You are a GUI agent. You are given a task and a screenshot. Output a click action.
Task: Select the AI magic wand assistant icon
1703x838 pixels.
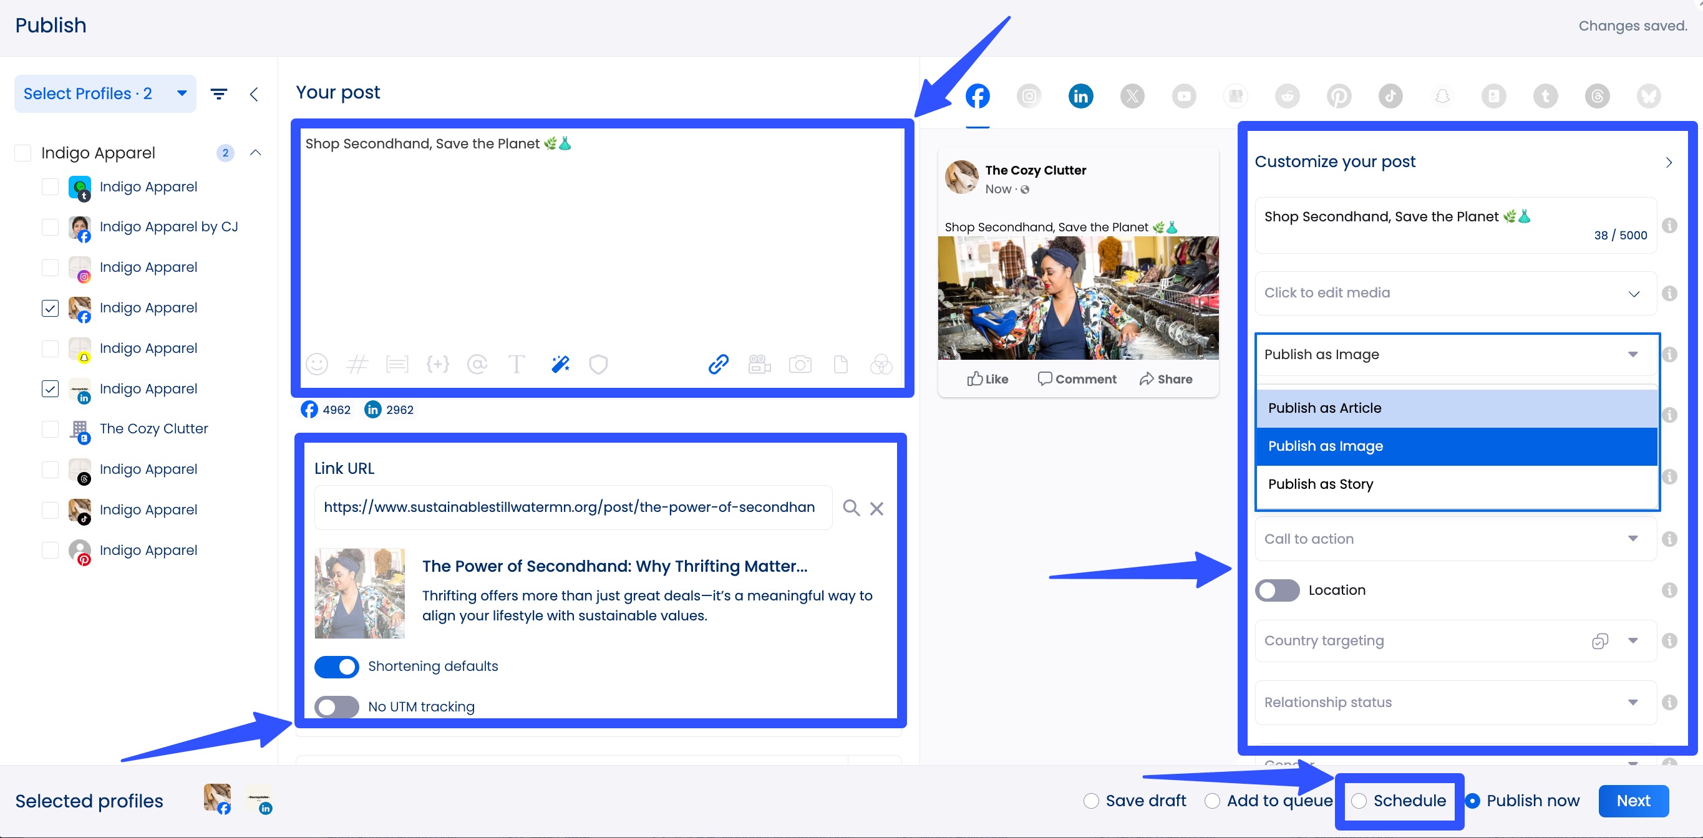560,364
